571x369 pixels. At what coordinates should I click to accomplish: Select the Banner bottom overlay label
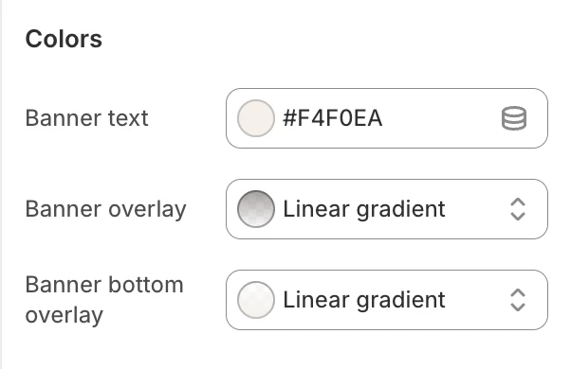pos(104,300)
